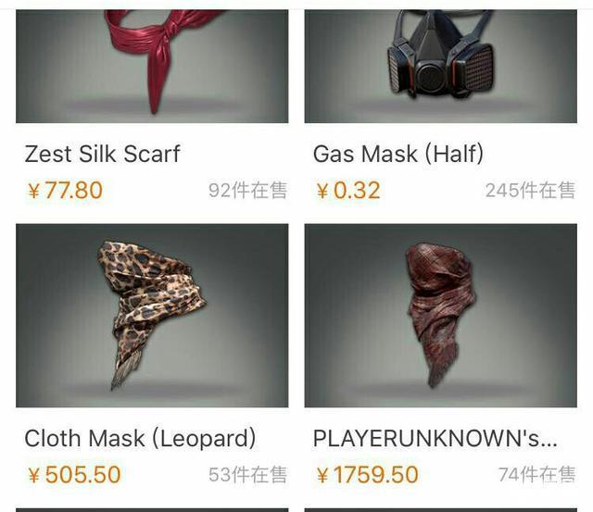The image size is (593, 512).
Task: Select the Gas Mask (Half) title
Action: [x=398, y=154]
